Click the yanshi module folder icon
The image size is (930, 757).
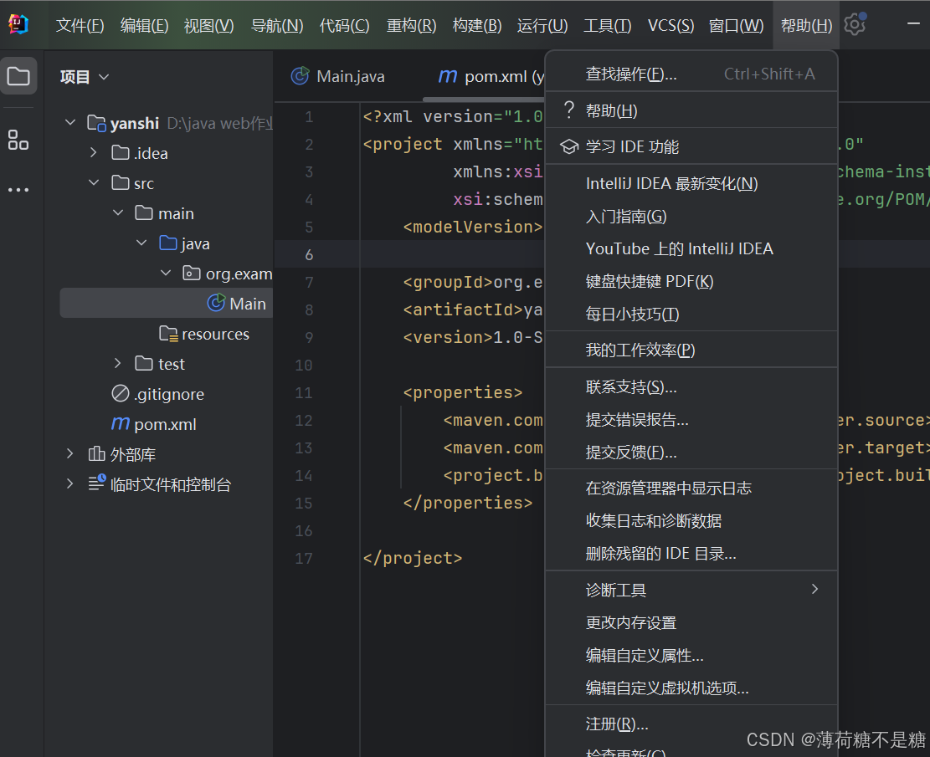point(96,123)
